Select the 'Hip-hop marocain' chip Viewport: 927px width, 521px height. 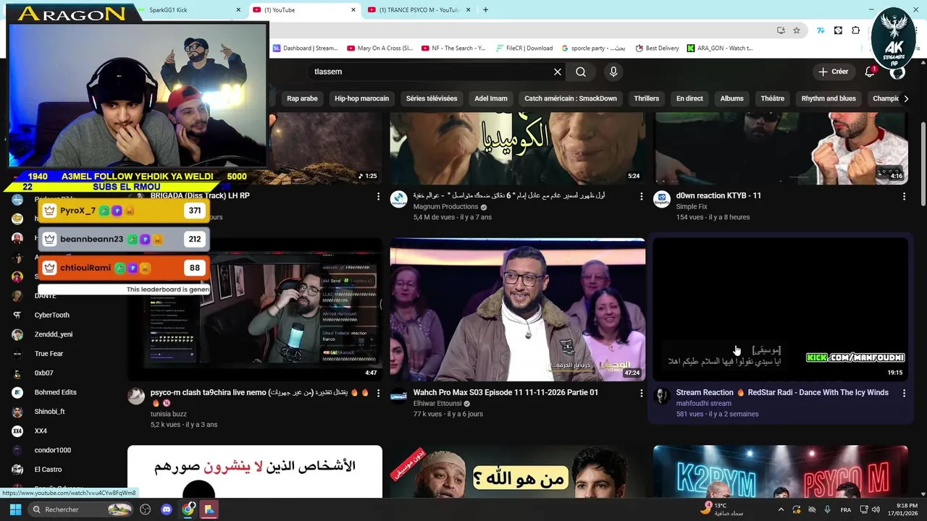point(361,98)
